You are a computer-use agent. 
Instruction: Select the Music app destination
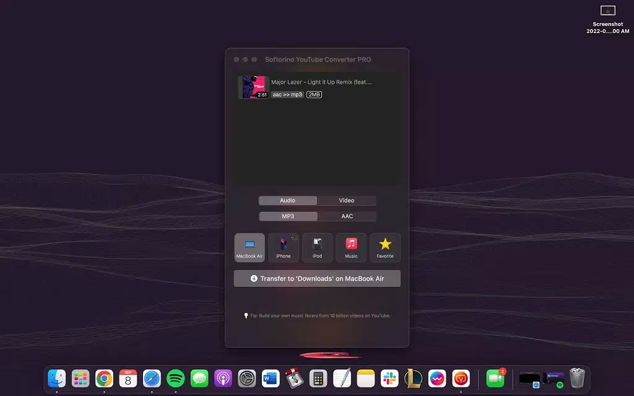pos(351,247)
